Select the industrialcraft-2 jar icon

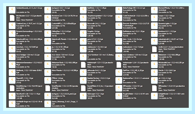coord(154,41)
